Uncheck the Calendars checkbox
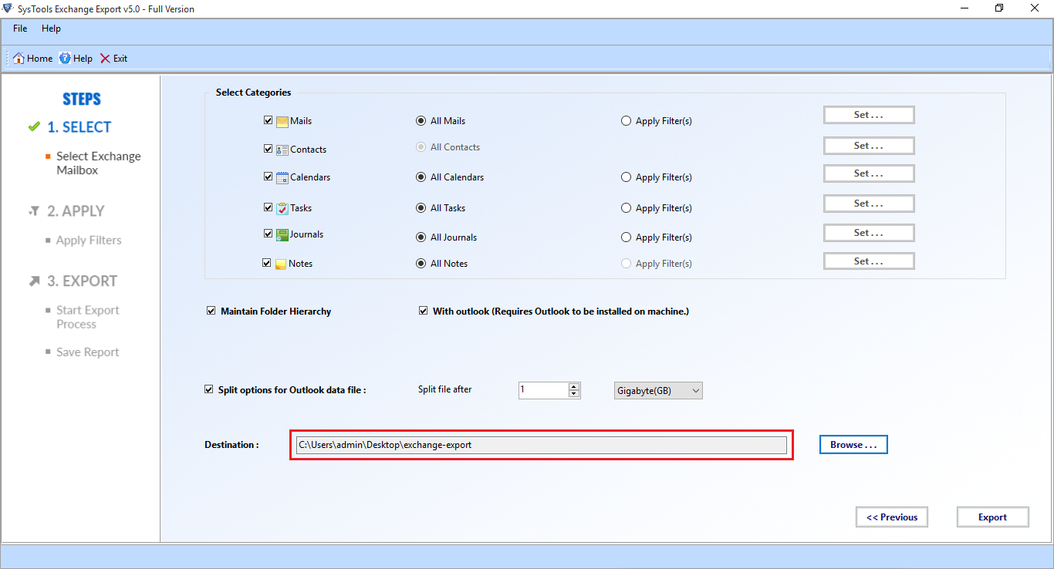Viewport: 1054px width, 569px height. pos(268,177)
